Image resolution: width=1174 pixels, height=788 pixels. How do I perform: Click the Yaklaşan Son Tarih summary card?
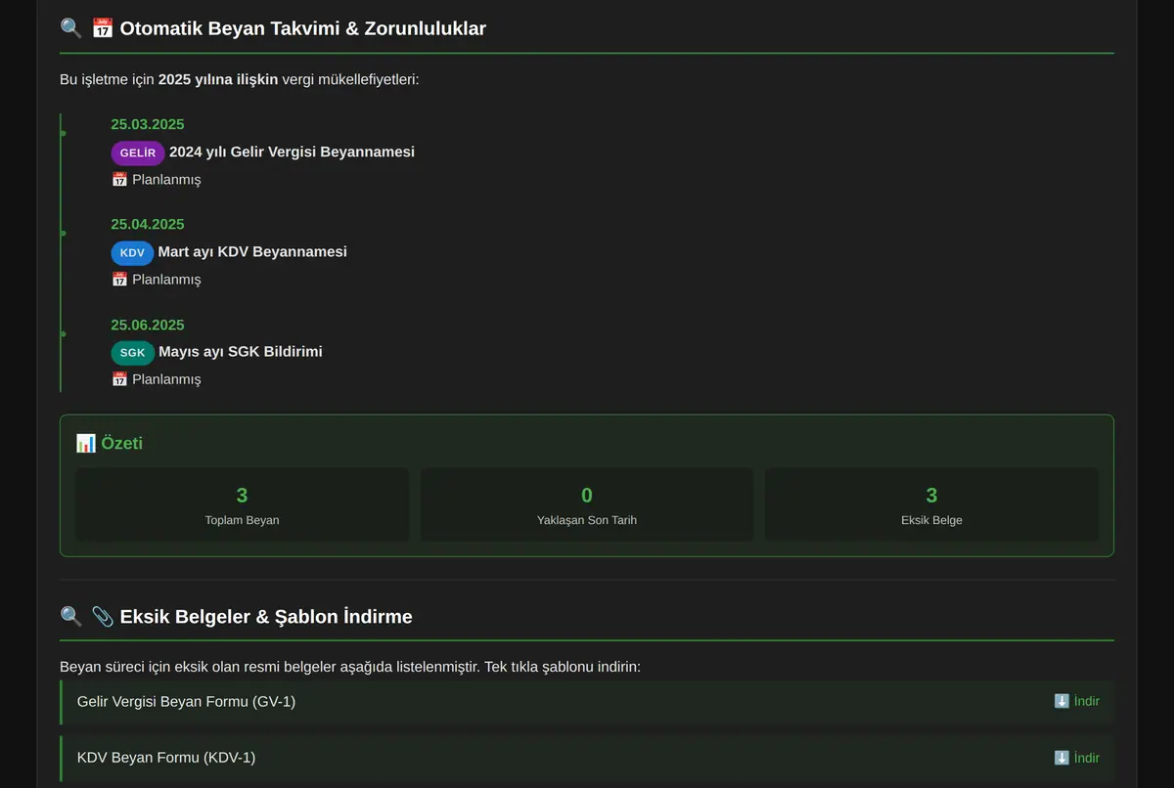click(587, 504)
